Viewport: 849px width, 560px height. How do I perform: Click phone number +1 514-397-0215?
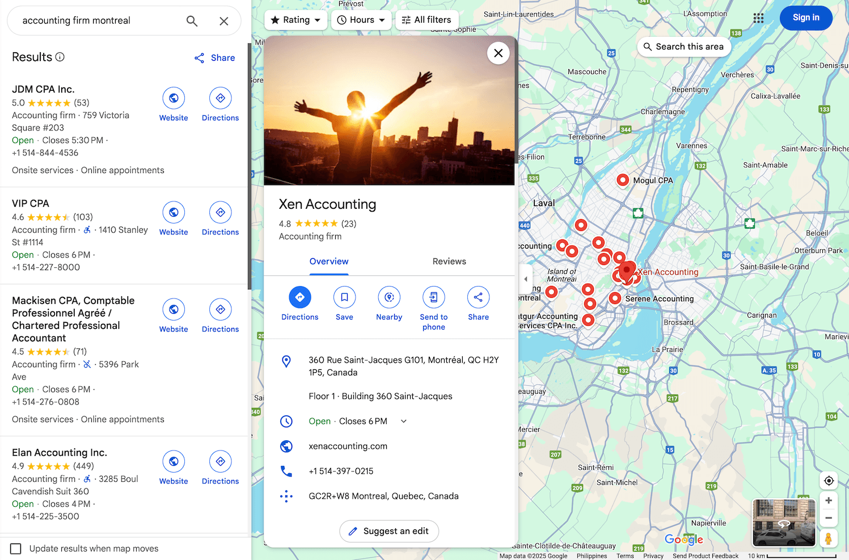click(x=341, y=471)
